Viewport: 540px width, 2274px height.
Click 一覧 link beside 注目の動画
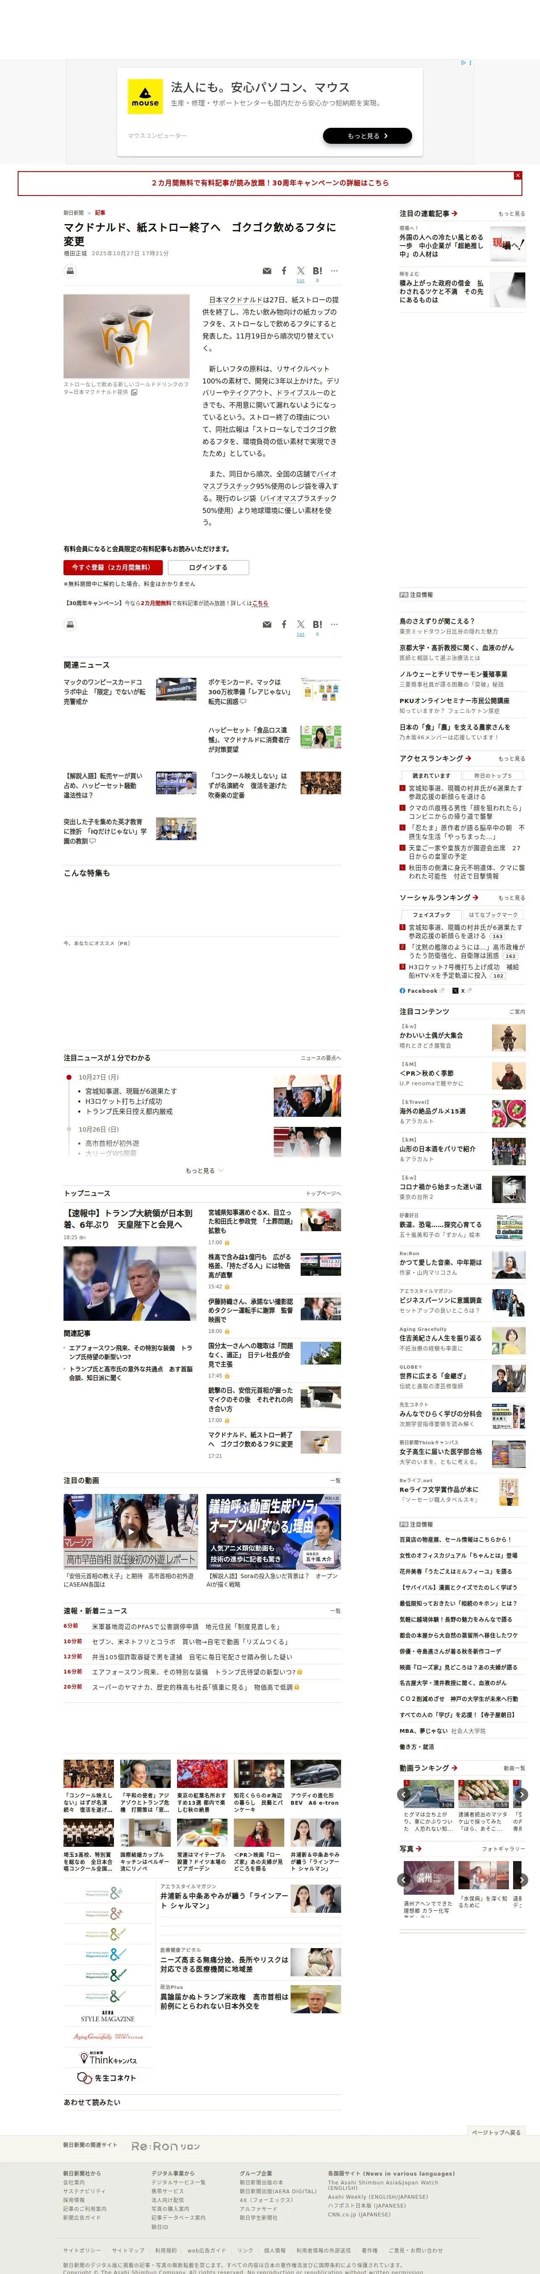click(x=335, y=1481)
